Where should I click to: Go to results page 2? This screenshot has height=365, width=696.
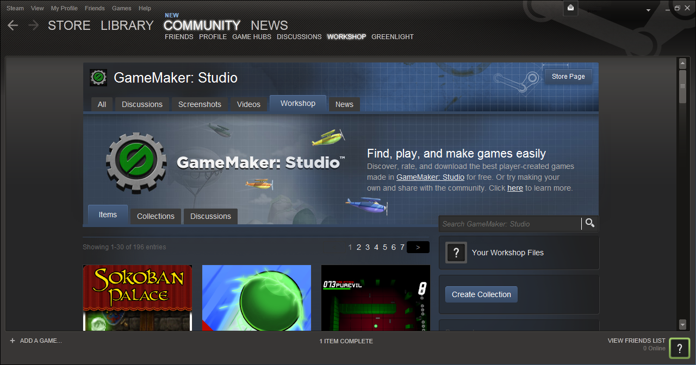click(x=359, y=247)
